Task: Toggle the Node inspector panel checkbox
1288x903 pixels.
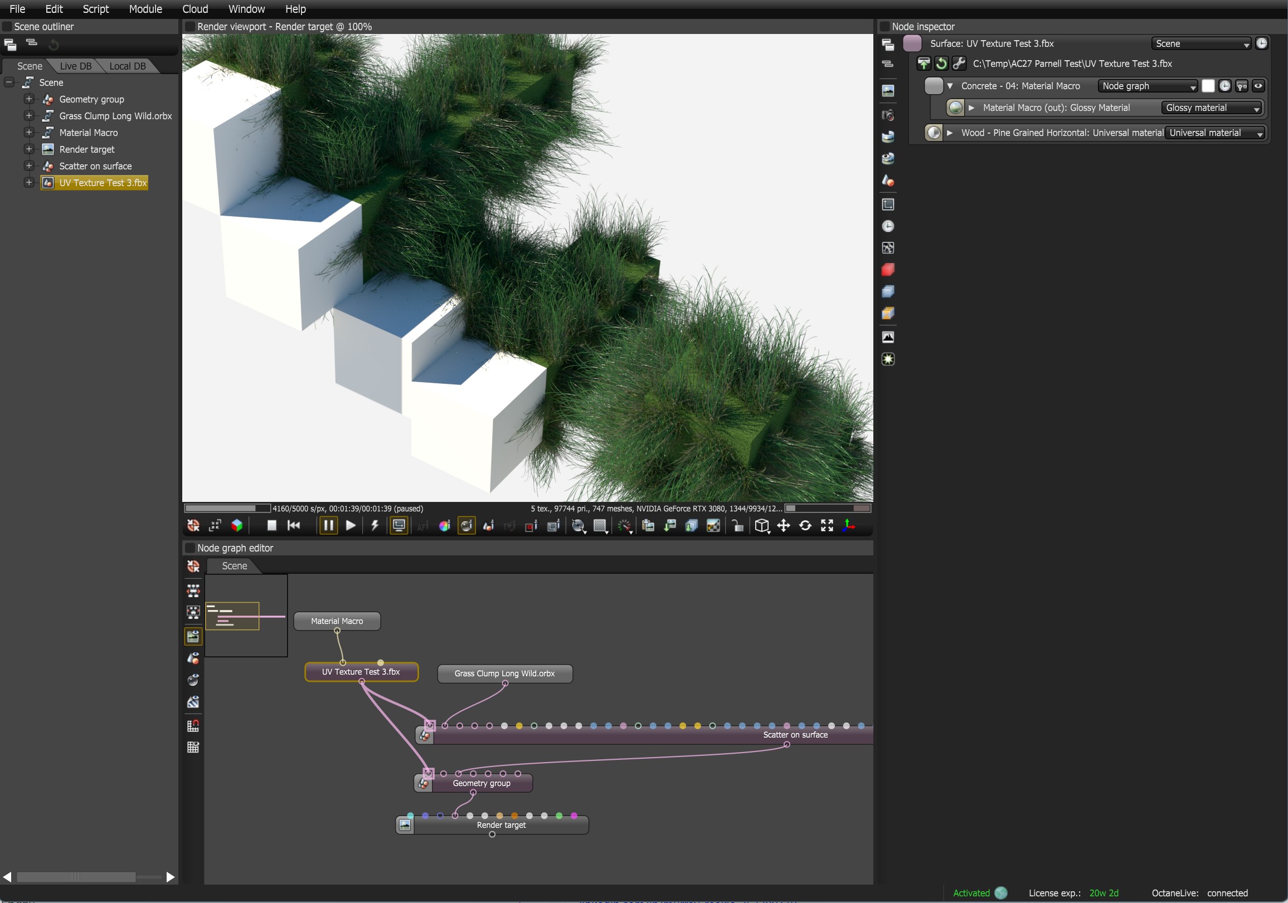Action: (884, 26)
